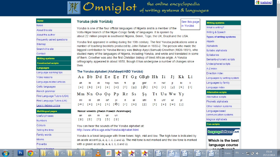Open Language learning tips

(x=49, y=73)
